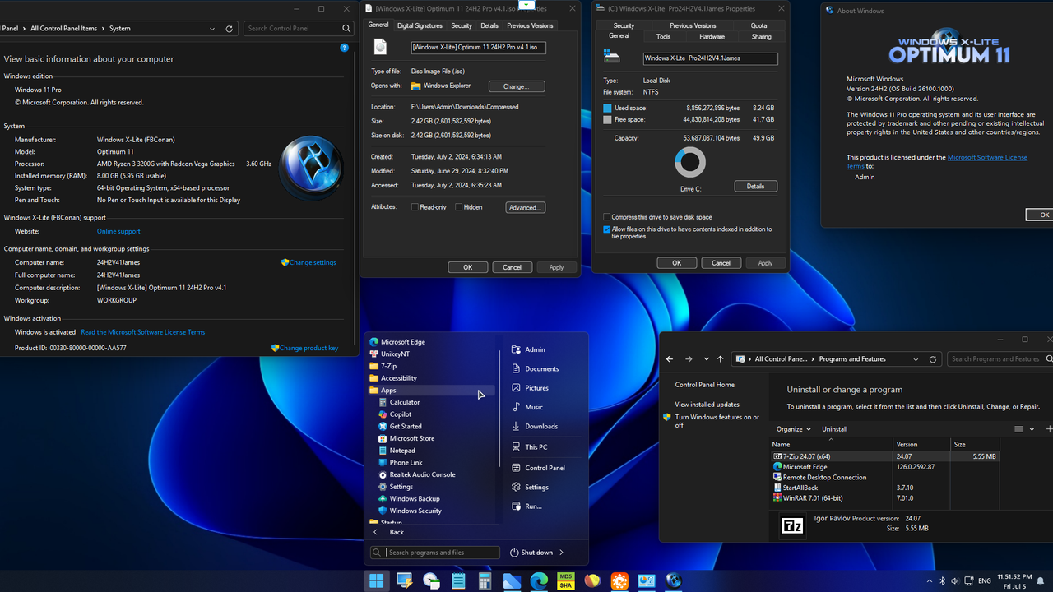The height and width of the screenshot is (592, 1053).
Task: Switch to the Hardware tab
Action: [x=712, y=36]
